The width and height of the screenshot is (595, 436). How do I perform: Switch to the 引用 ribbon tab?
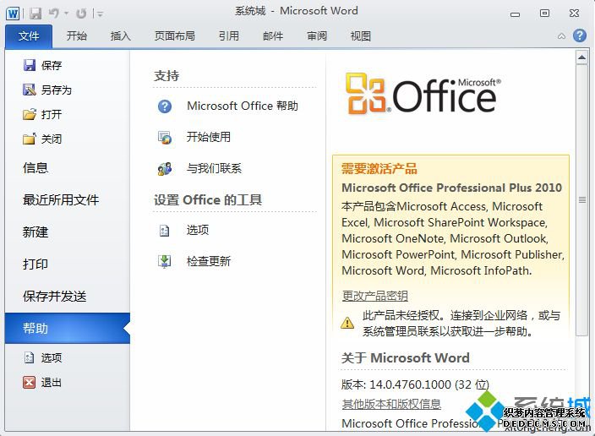coord(229,36)
